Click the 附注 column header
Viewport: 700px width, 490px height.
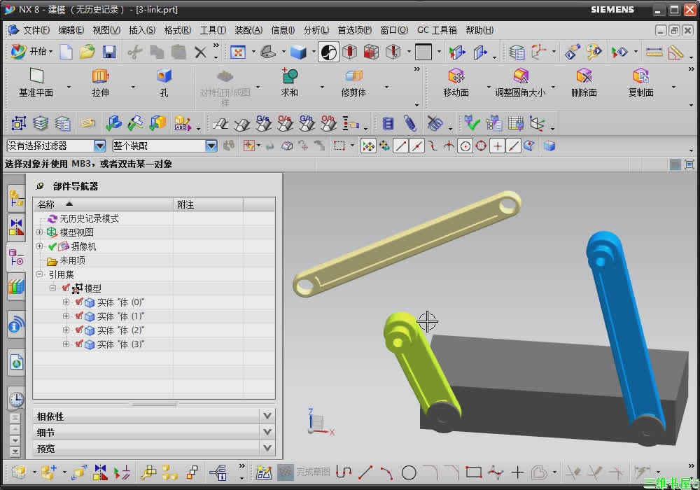(x=208, y=204)
